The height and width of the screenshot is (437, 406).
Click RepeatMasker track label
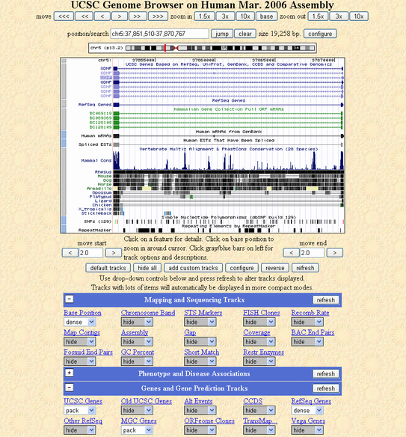point(95,230)
